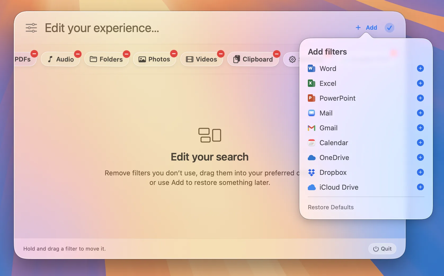
Task: Click the Excel label in Add filters
Action: (328, 83)
